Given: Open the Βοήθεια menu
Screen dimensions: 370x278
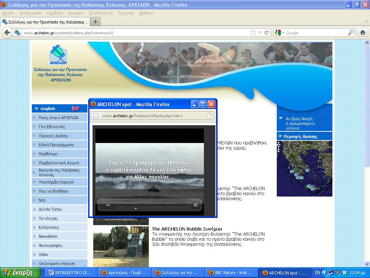Looking at the screenshot, I should coord(146,13).
